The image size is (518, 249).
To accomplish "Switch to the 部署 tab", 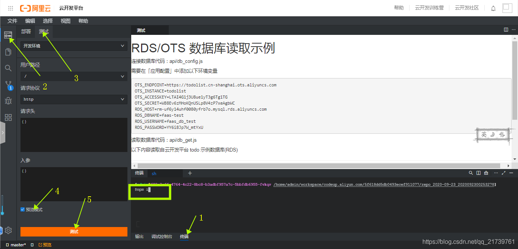I will pyautogui.click(x=26, y=31).
